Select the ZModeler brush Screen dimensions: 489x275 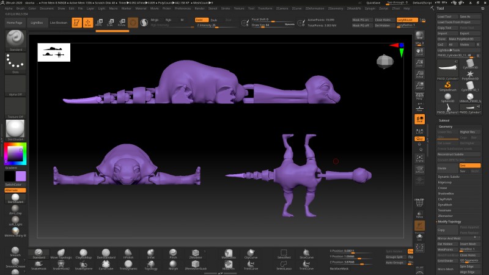[x=196, y=254]
